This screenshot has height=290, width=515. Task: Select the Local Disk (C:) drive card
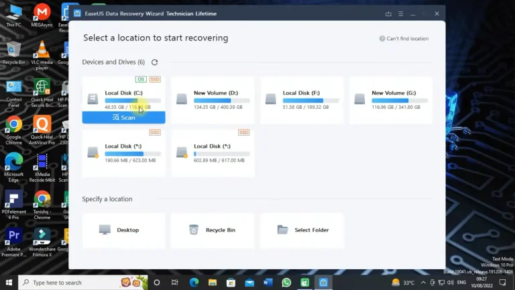pyautogui.click(x=123, y=100)
